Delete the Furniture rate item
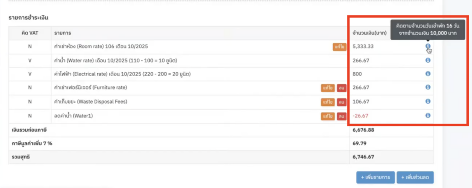This screenshot has height=188, width=472. coord(342,88)
